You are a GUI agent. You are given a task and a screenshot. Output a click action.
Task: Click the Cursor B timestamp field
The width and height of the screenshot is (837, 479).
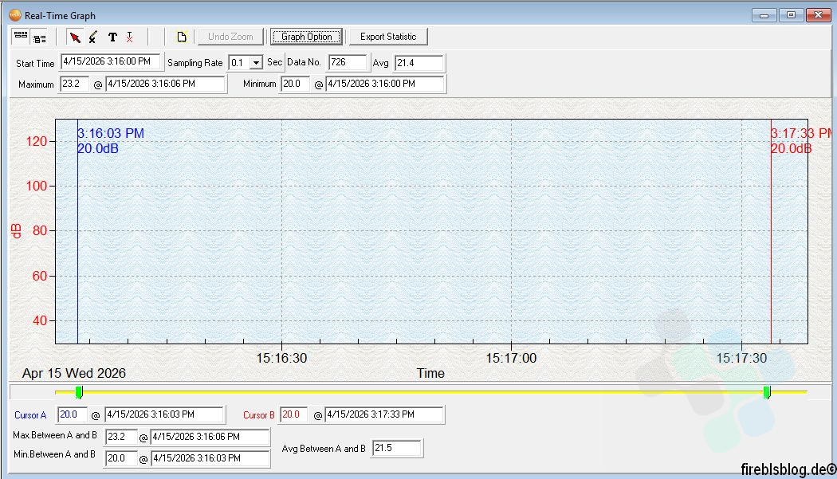383,414
